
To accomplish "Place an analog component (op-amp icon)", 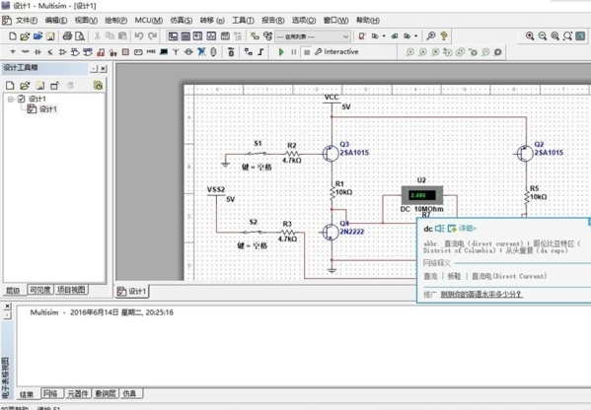I will pos(62,52).
